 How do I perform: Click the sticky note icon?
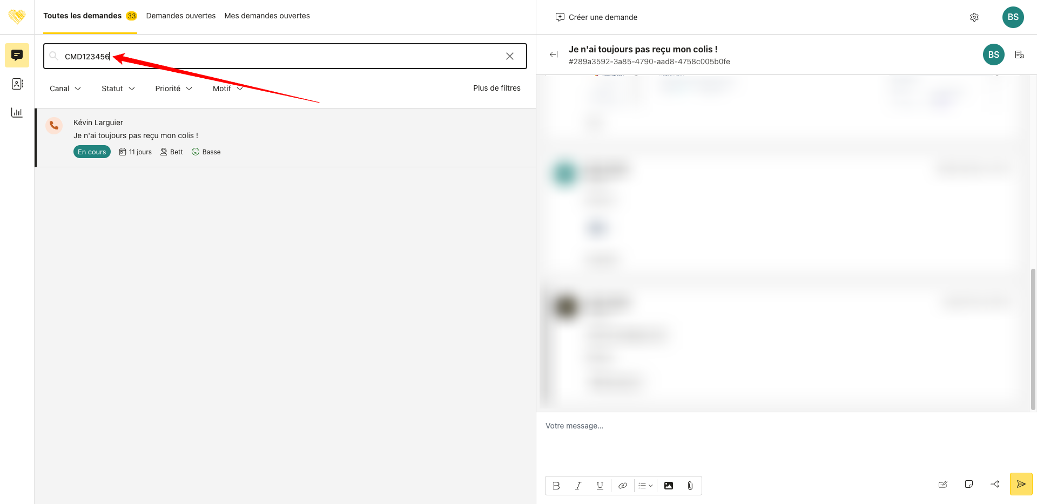968,484
